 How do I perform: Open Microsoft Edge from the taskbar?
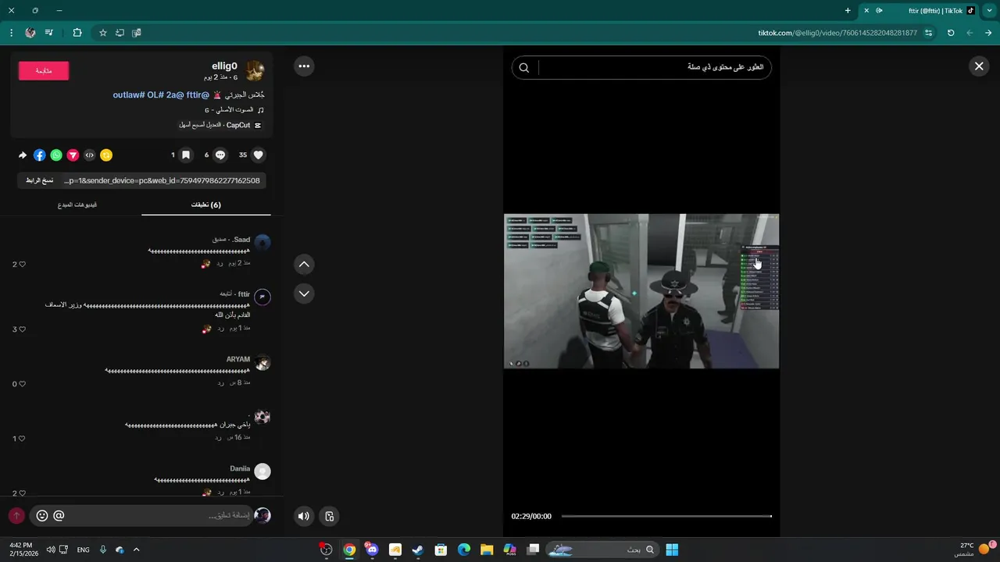pos(463,550)
